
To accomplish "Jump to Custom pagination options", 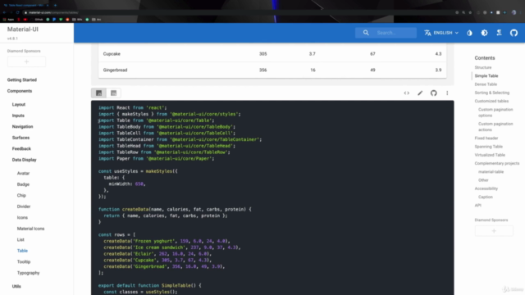I will (495, 112).
